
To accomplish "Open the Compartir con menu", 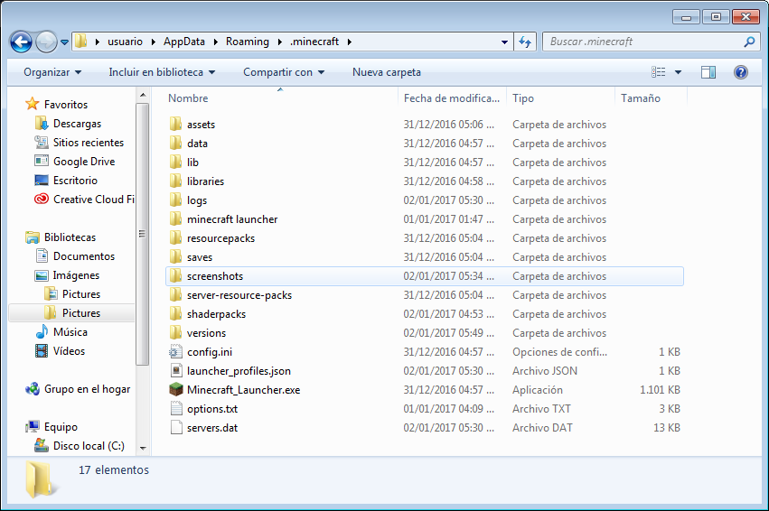I will (284, 72).
